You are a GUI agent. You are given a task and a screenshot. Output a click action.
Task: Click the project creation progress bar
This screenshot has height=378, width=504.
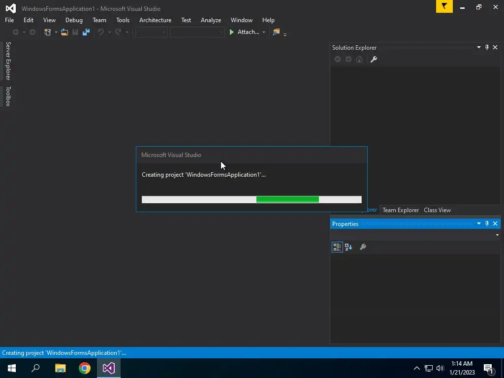(252, 200)
